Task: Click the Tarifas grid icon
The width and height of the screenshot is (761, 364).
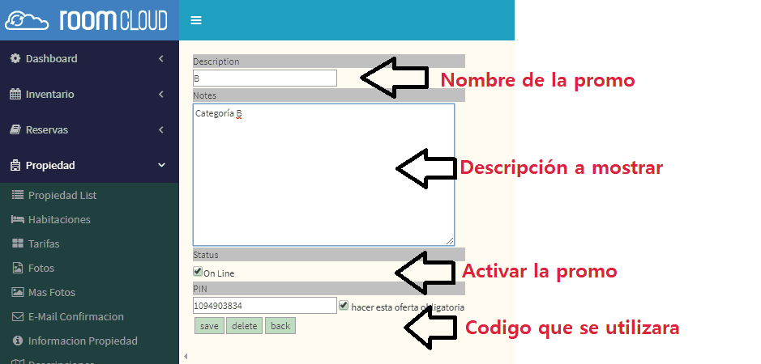Action: [x=18, y=243]
